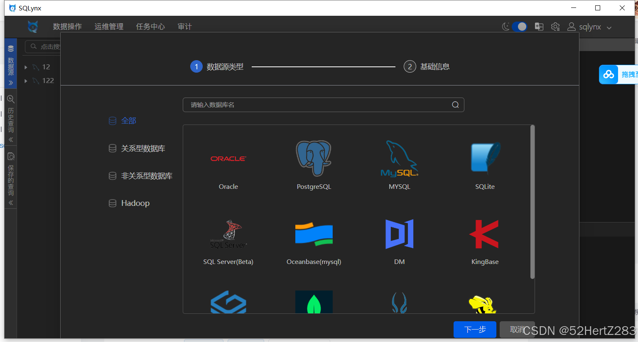Image resolution: width=638 pixels, height=342 pixels.
Task: Select the KingBase icon
Action: pyautogui.click(x=484, y=234)
